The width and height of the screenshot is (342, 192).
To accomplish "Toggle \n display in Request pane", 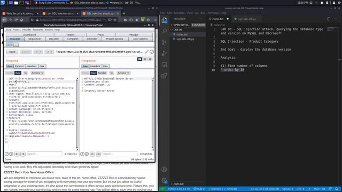I will coord(25,73).
